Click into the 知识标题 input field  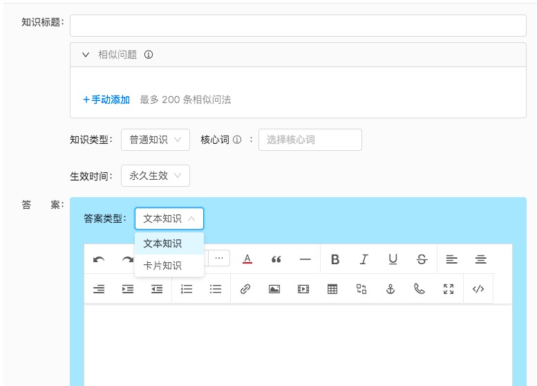(298, 26)
